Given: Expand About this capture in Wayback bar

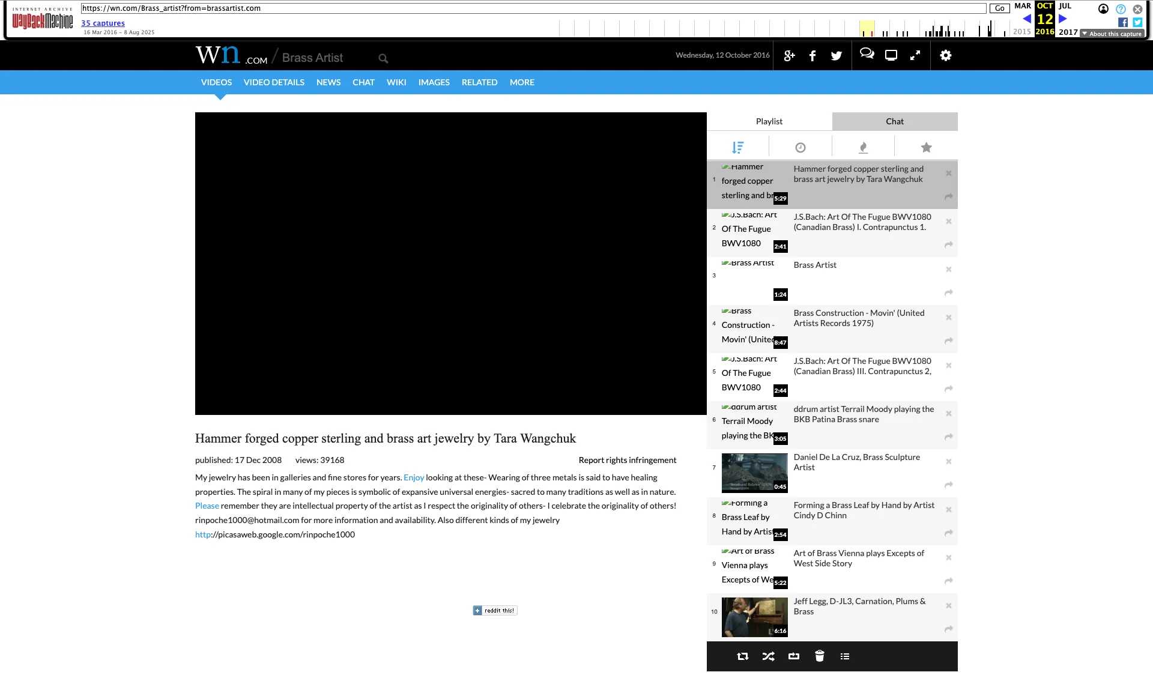Looking at the screenshot, I should (1112, 34).
